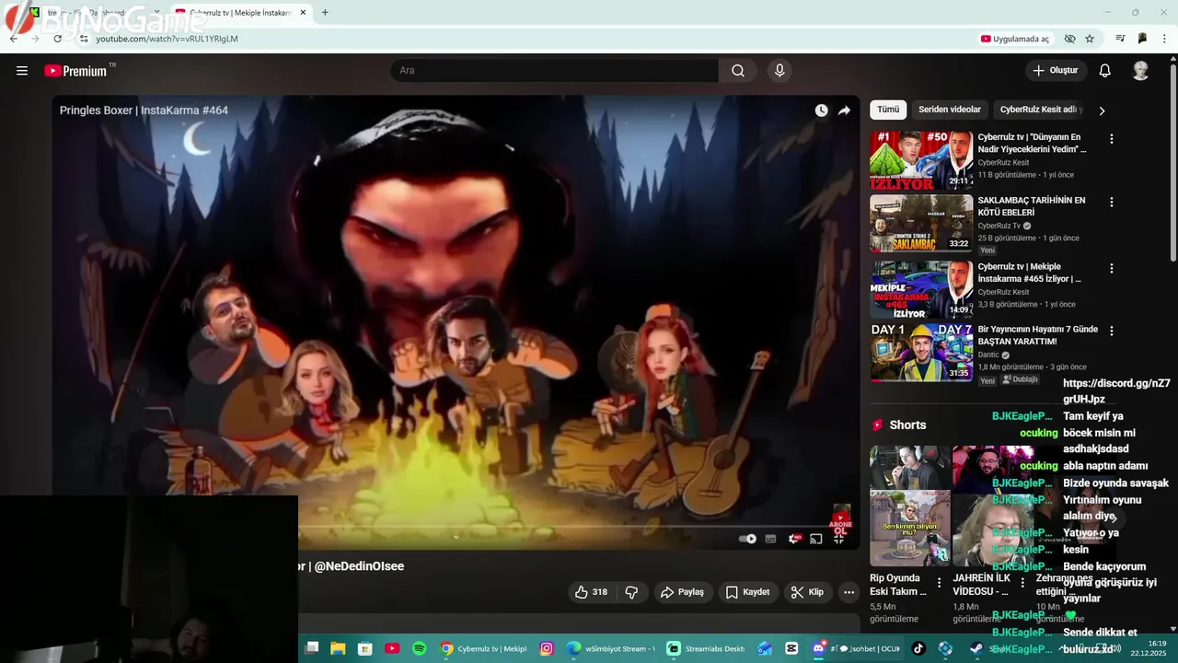Go to YouTube Premium home logo

78,71
